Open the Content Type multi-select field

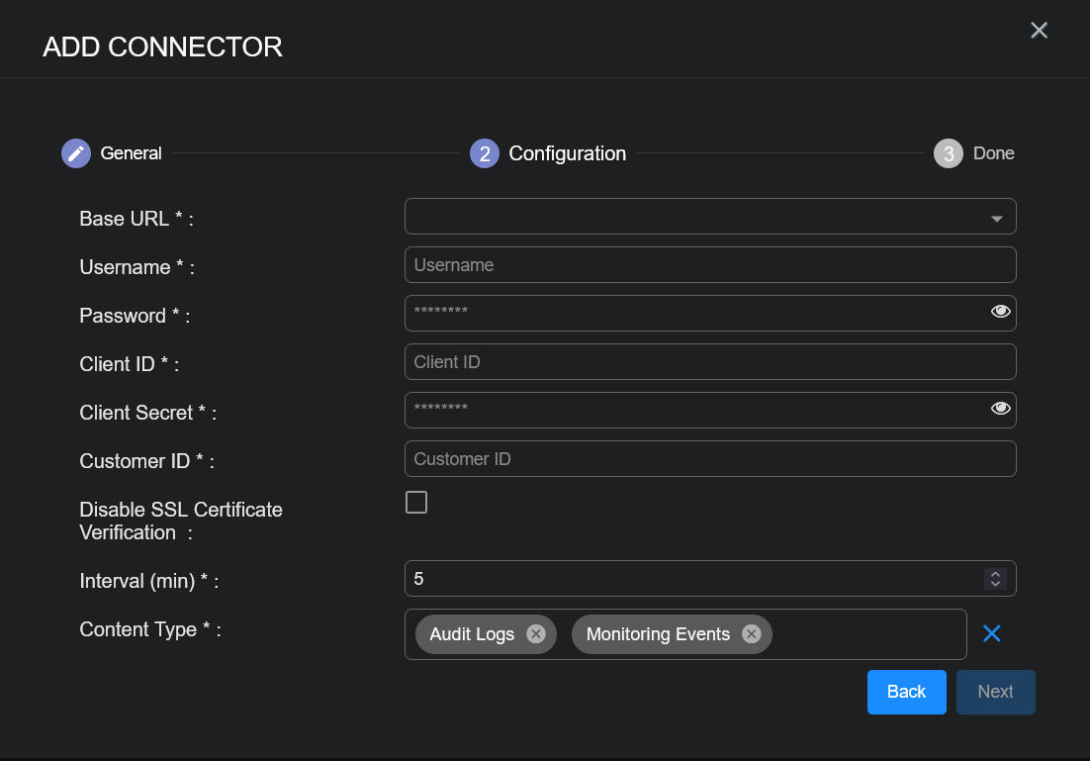[865, 634]
